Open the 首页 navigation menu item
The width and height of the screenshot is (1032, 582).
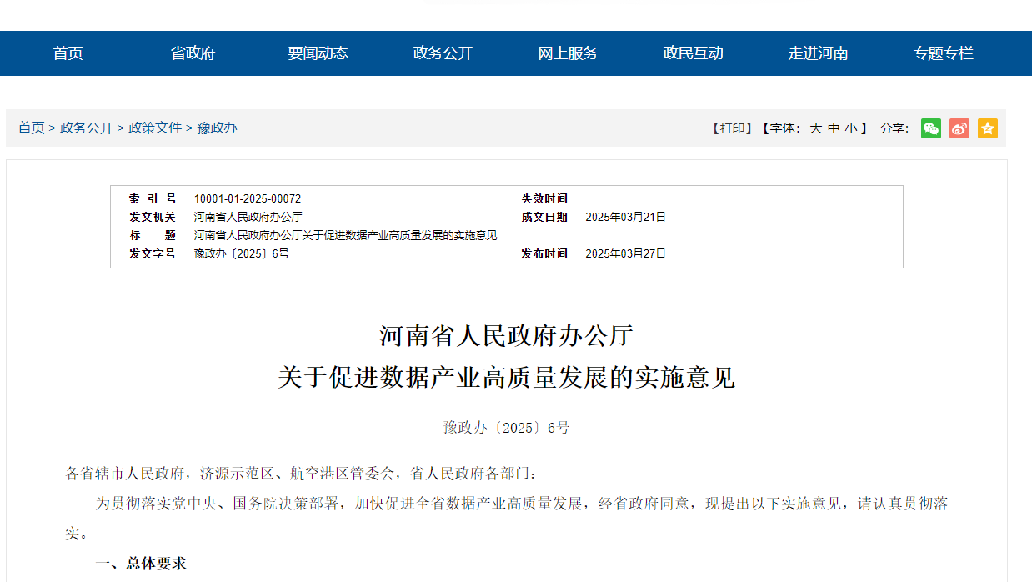[68, 53]
